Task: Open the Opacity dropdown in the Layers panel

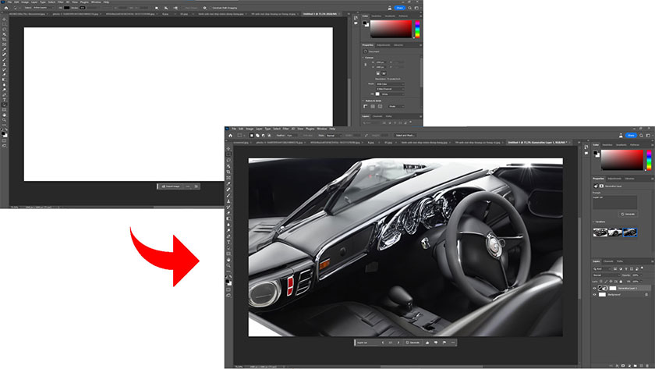Action: 641,275
